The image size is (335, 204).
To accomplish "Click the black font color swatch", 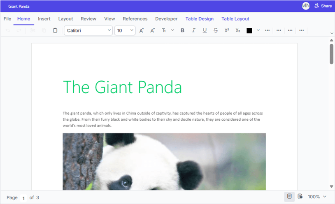I will coord(249,31).
